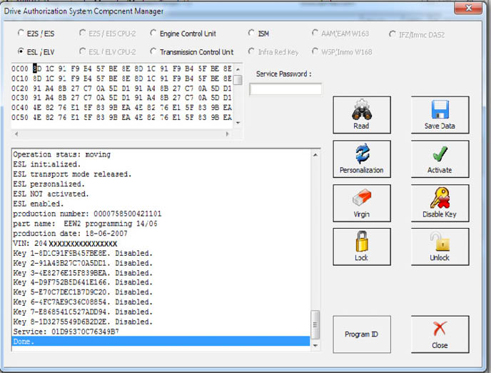Select the highlighted Done. log line
Viewport: 491px width, 373px height.
pos(161,342)
